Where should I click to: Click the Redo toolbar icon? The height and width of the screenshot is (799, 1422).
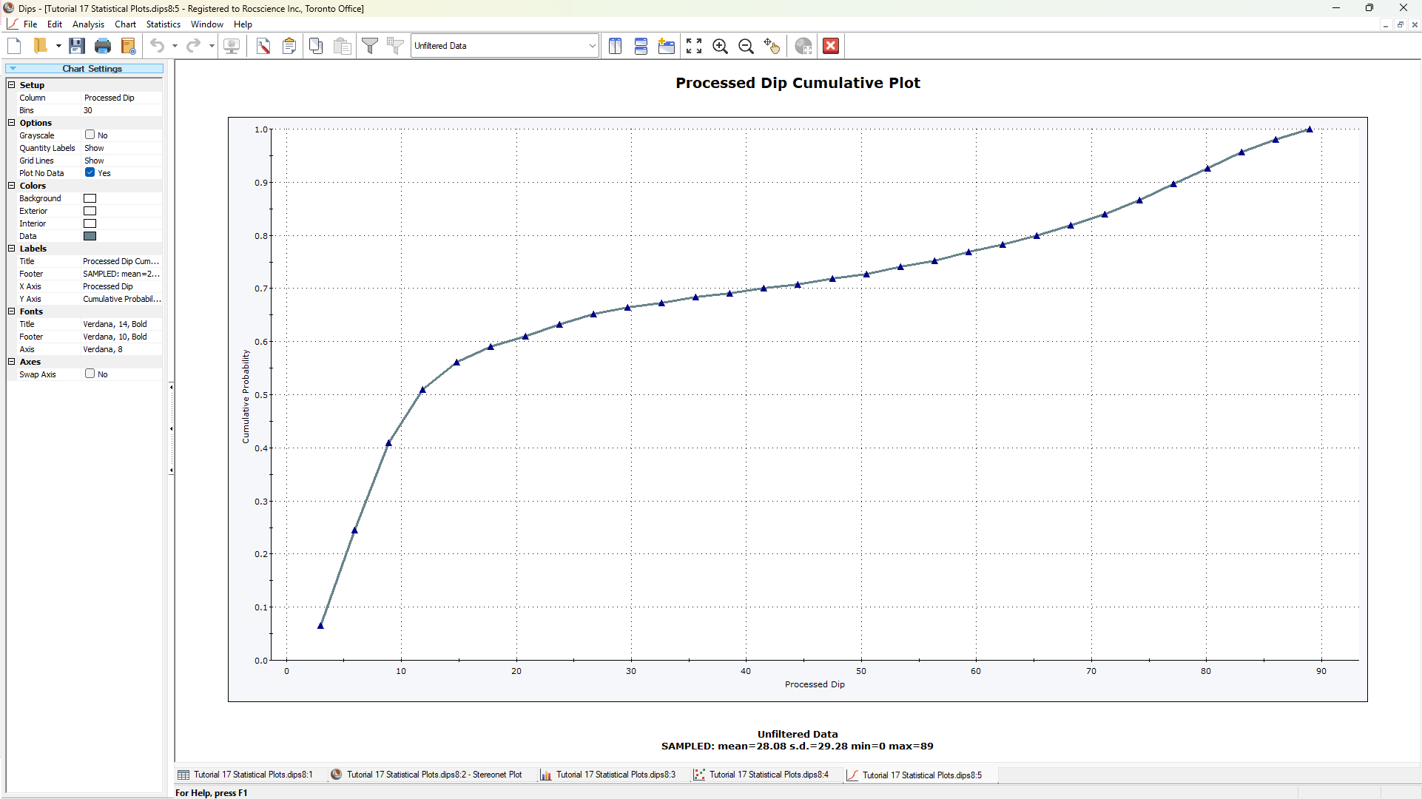pyautogui.click(x=192, y=46)
